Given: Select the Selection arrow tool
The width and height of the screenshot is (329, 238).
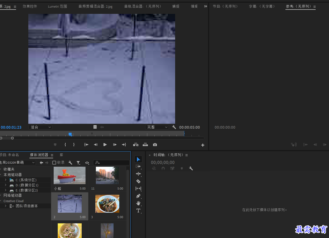Looking at the screenshot, I should click(138, 159).
